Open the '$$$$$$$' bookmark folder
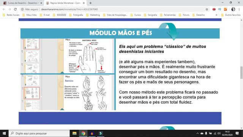The height and width of the screenshot is (137, 243). tap(60, 15)
